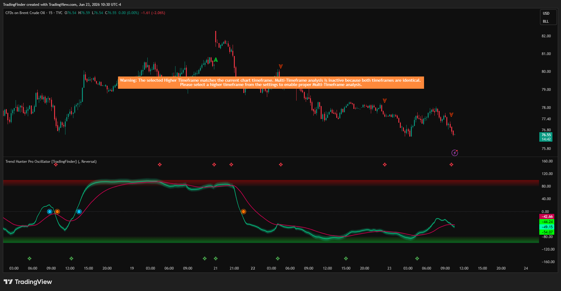The image size is (561, 291).
Task: Click the BLL unit label
Action: [x=546, y=21]
